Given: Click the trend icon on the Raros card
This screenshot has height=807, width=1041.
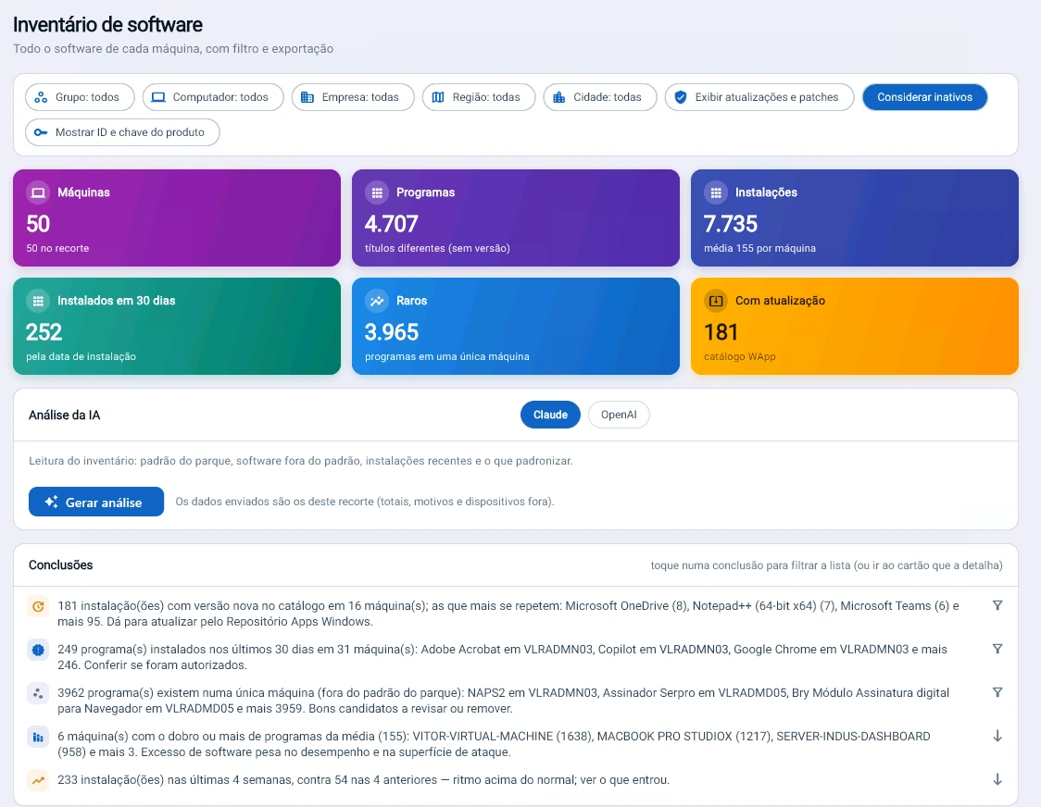Looking at the screenshot, I should [377, 301].
